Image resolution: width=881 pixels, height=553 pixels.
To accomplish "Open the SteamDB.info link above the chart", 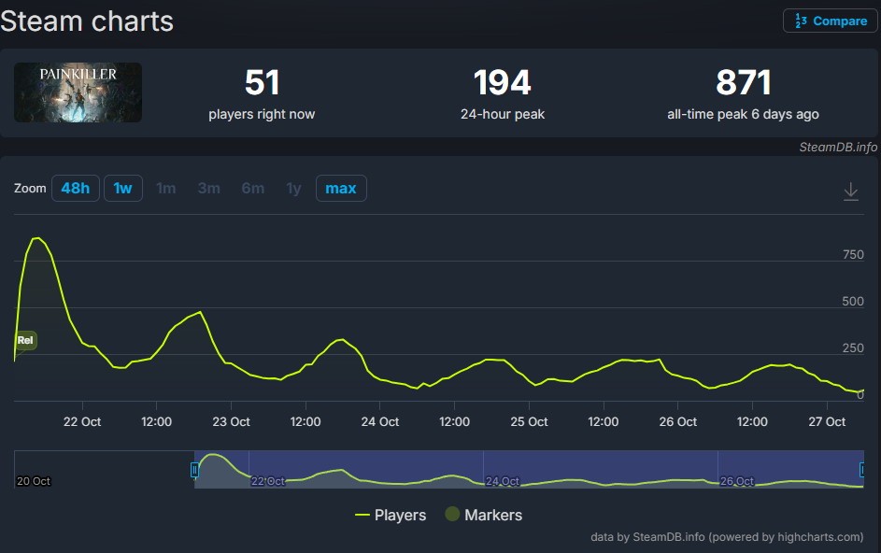I will pos(837,147).
